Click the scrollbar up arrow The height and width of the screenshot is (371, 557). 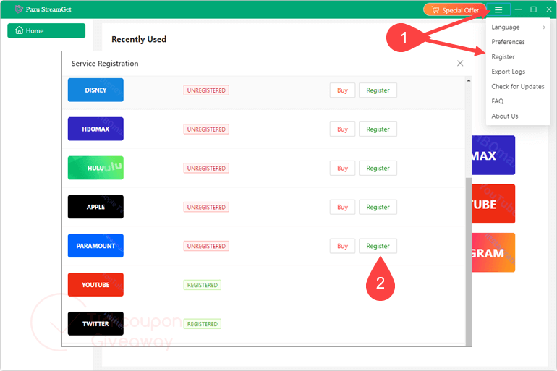(469, 80)
